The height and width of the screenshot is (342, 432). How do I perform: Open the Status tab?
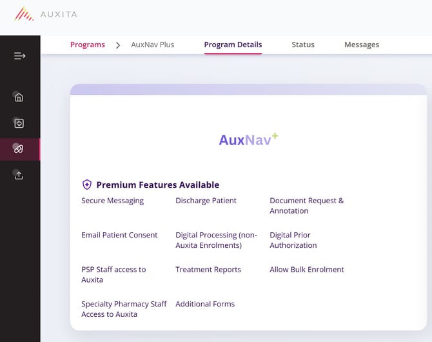pyautogui.click(x=303, y=45)
